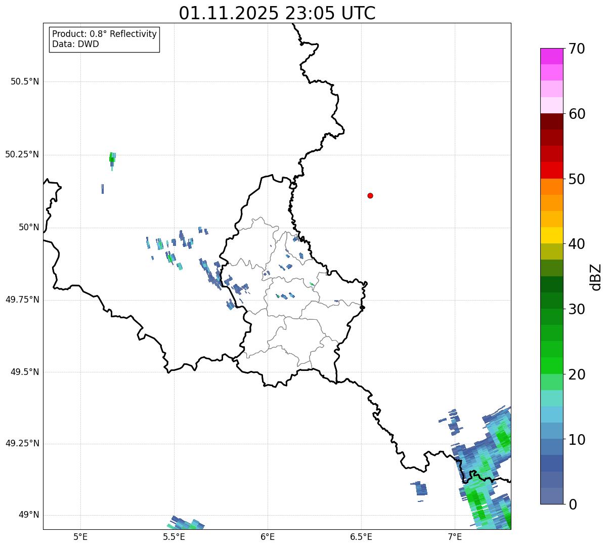Click the colorbar 70 tick label
This screenshot has width=608, height=547.
577,49
